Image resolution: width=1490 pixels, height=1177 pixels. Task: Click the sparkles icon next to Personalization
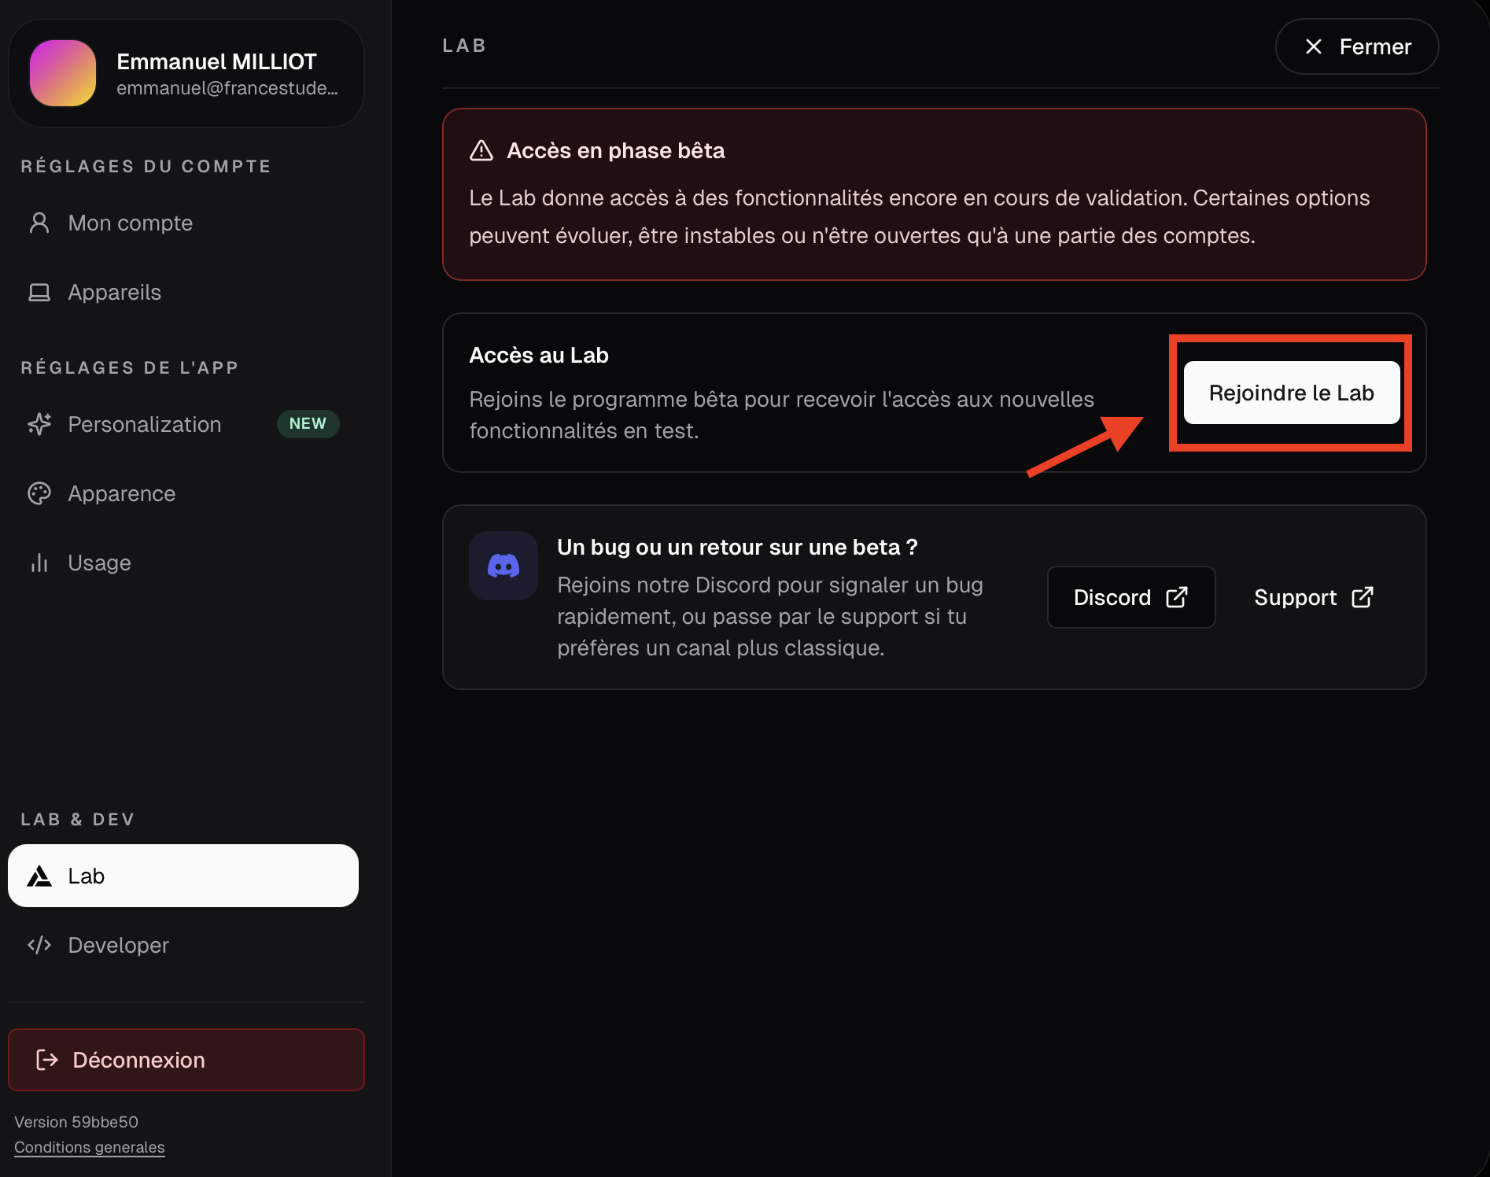tap(39, 424)
